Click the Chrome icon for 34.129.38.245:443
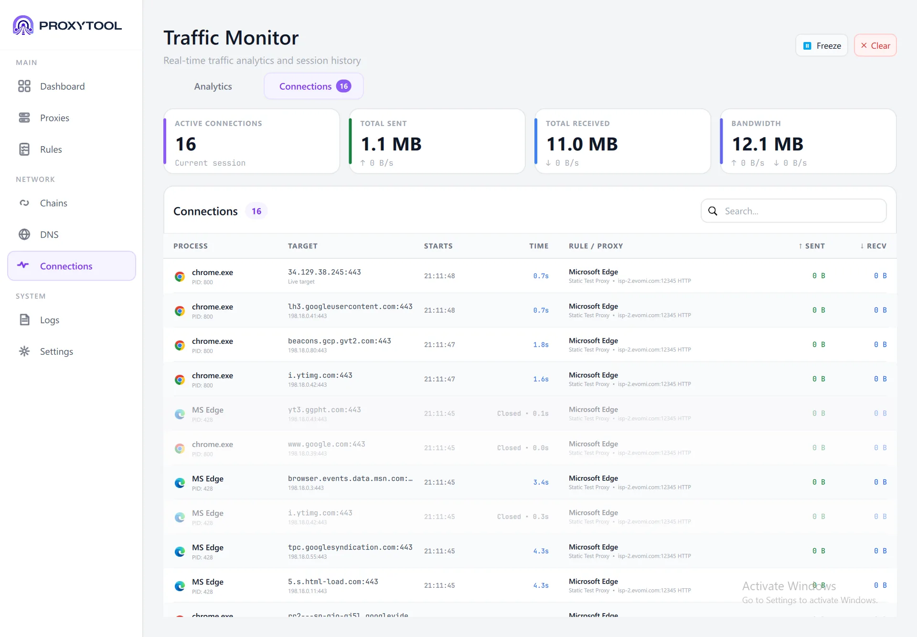Image resolution: width=917 pixels, height=637 pixels. 180,276
